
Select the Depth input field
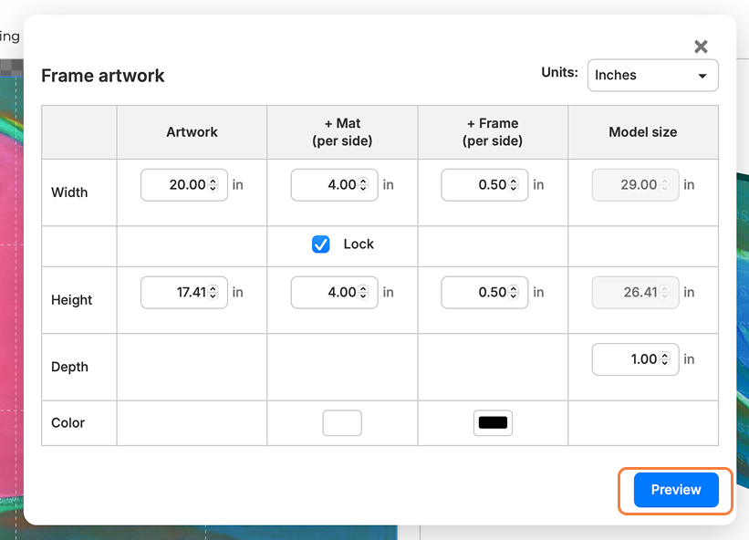tap(635, 359)
